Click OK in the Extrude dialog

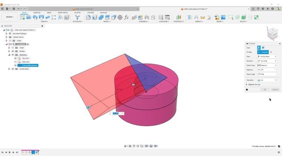(x=265, y=90)
